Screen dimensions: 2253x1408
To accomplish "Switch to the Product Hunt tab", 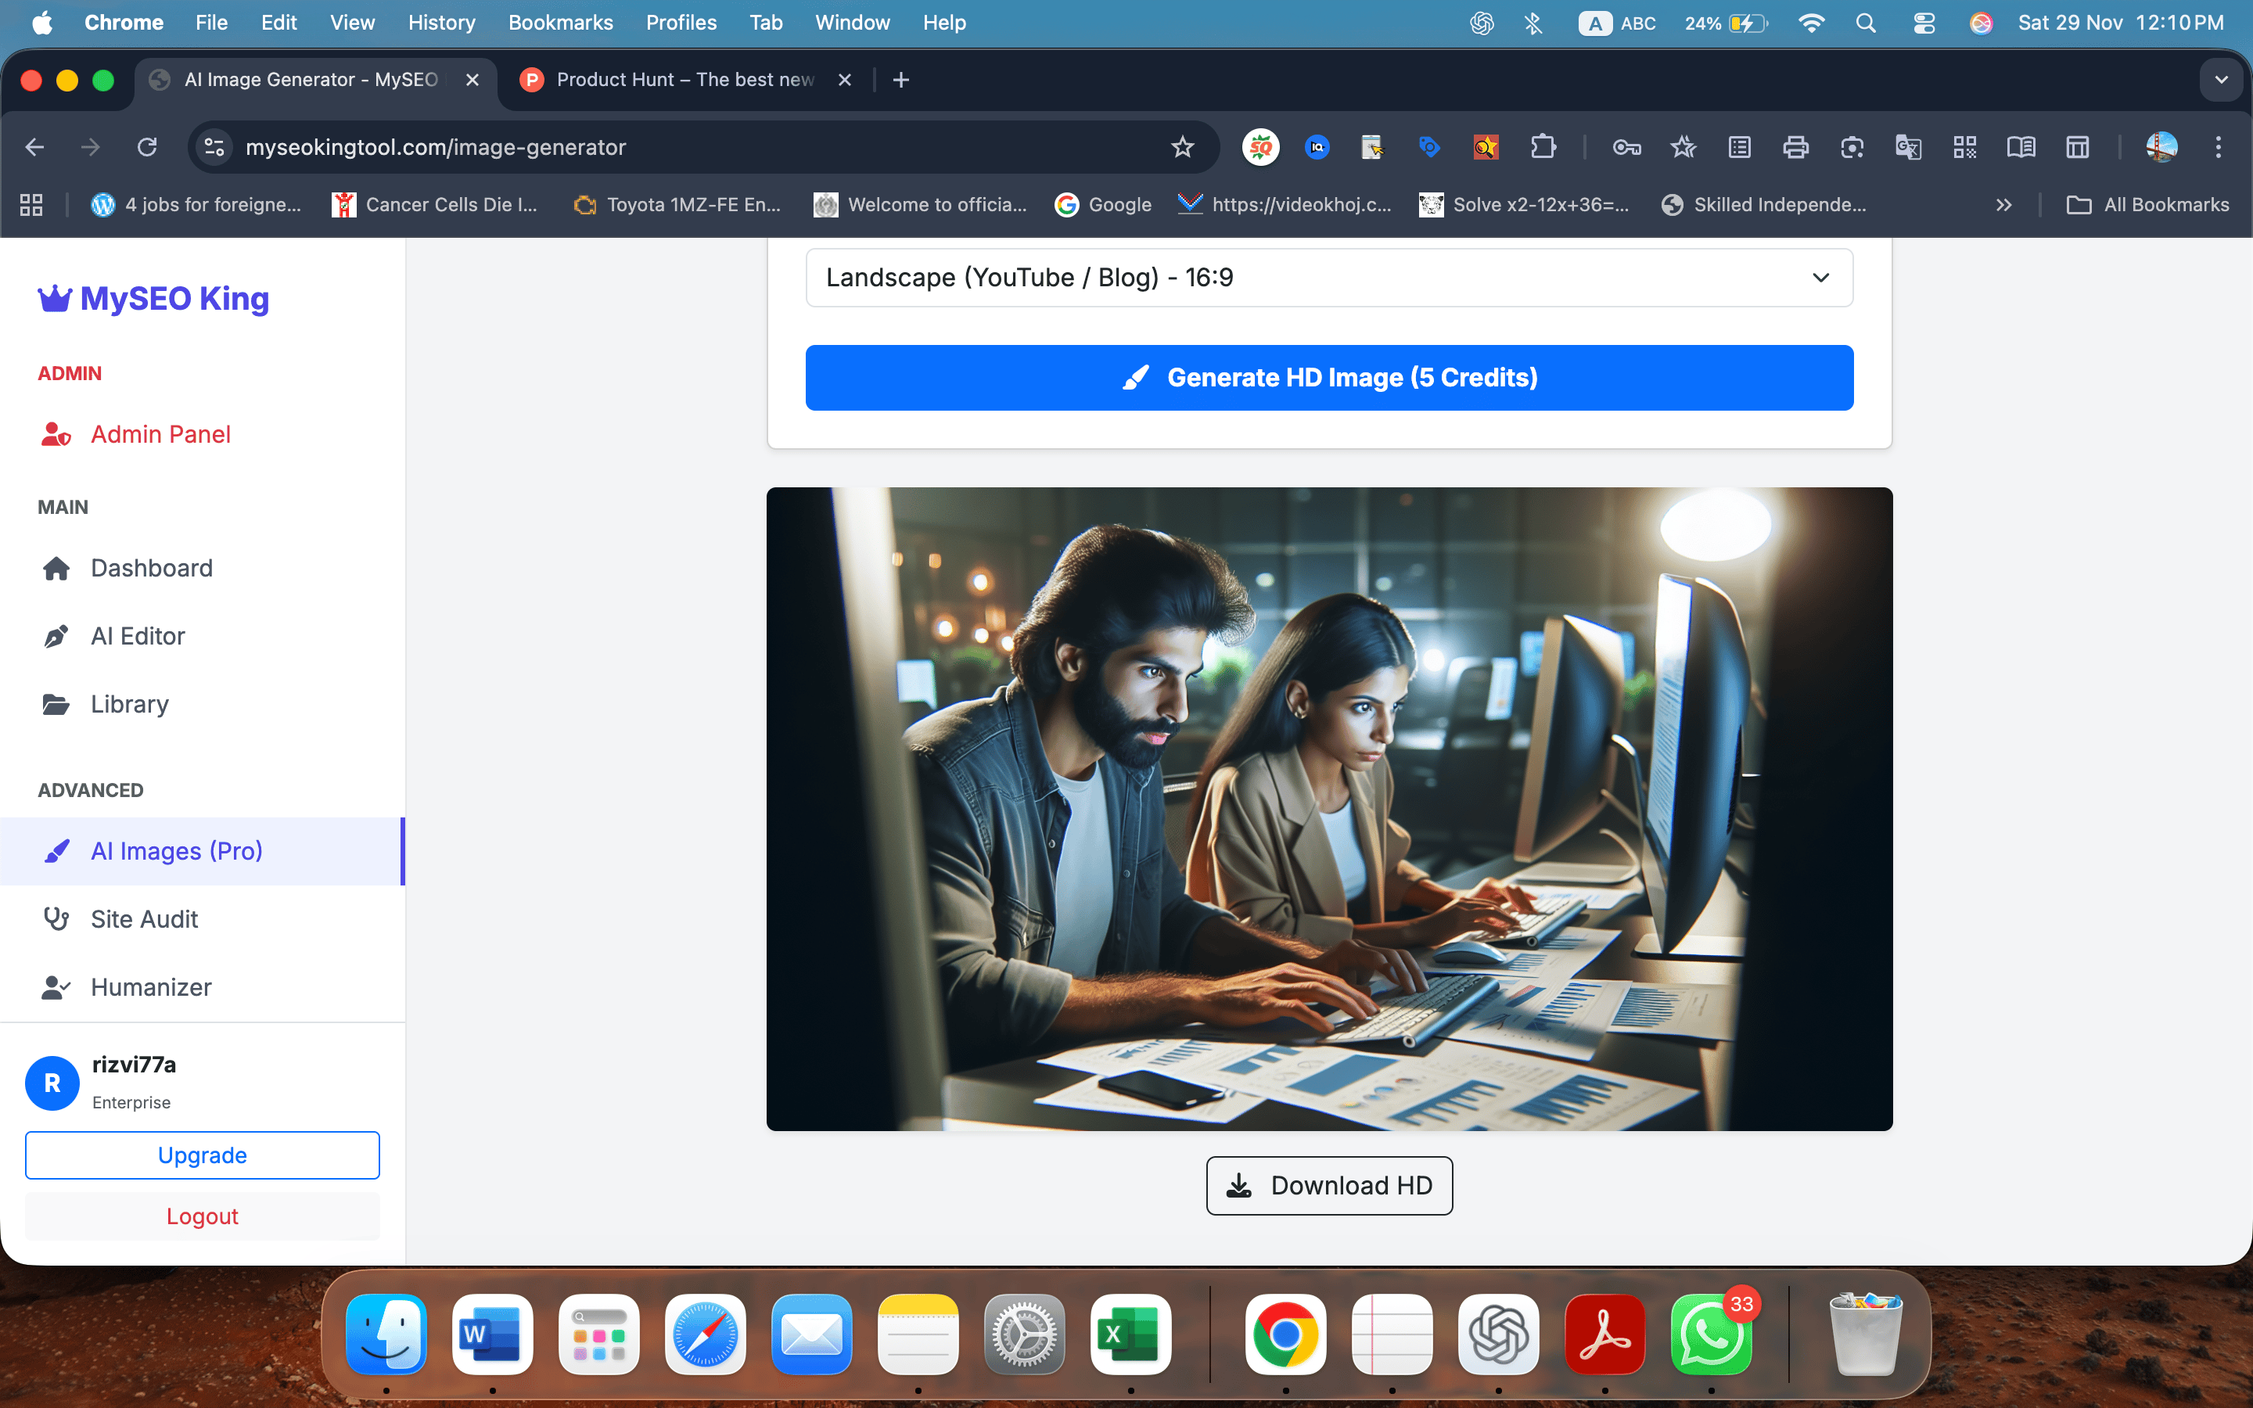I will click(685, 80).
